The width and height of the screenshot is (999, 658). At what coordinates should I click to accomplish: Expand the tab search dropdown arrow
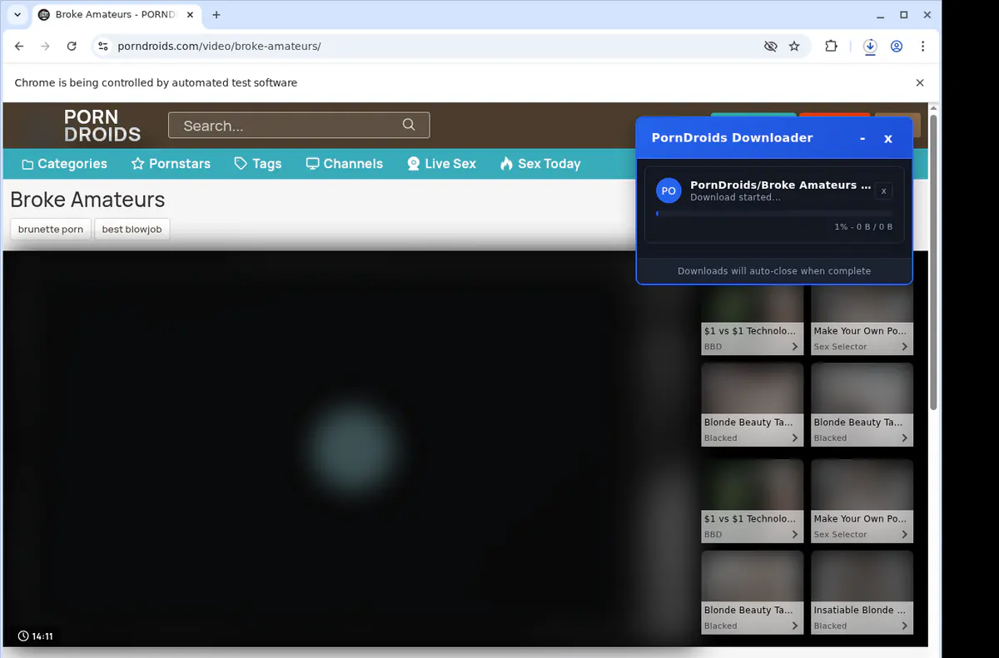tap(17, 15)
